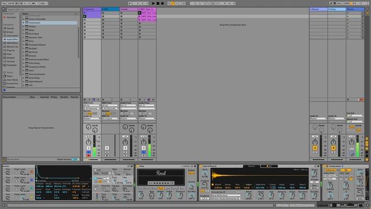This screenshot has height=209, width=371.
Task: Expand the Glue Compressor folder
Action: [x=24, y=74]
